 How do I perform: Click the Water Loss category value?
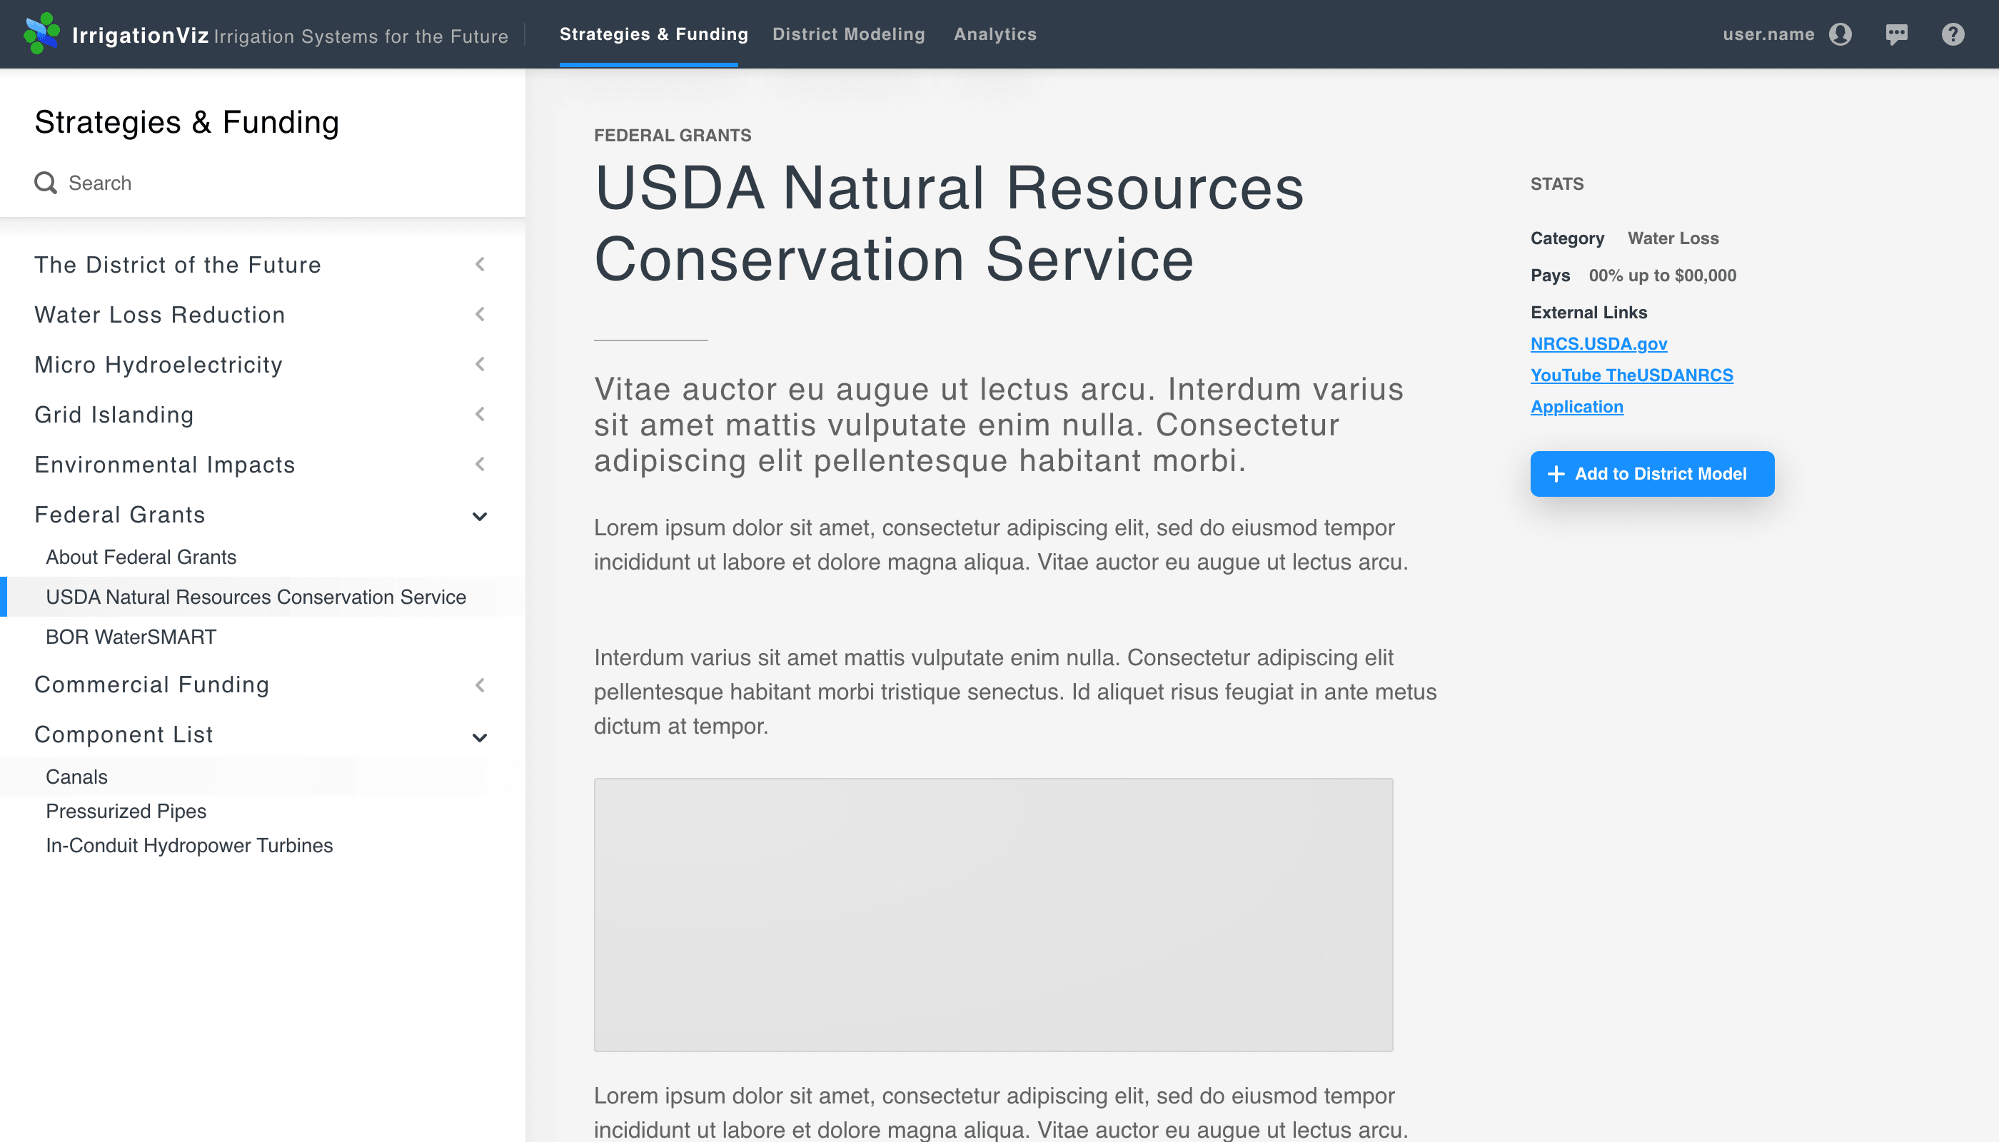pos(1673,238)
